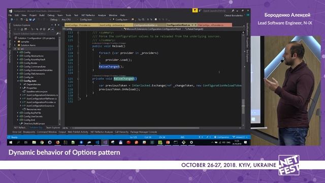The height and width of the screenshot is (183, 325).
Task: Collapse the RaiseChanged() method at line 125
Action: coord(78,79)
